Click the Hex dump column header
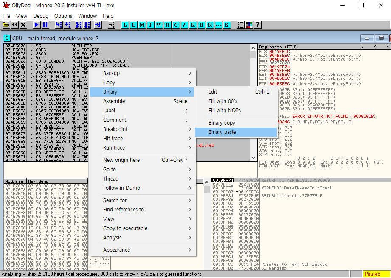The height and width of the screenshot is (278, 391). click(x=57, y=181)
